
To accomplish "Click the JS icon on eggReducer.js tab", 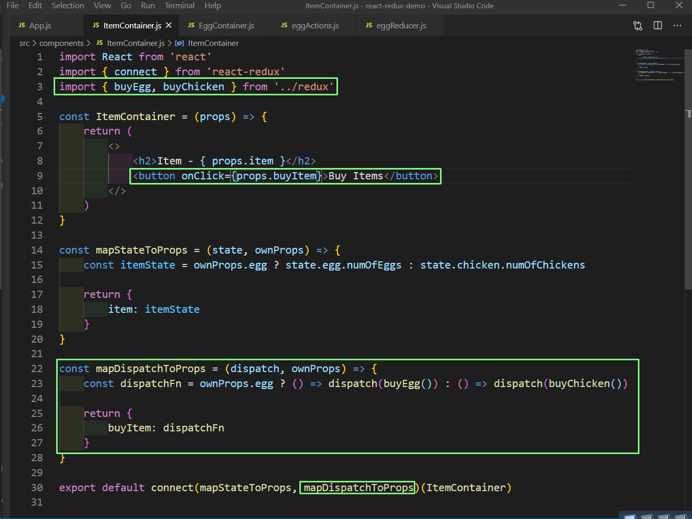I will (369, 25).
